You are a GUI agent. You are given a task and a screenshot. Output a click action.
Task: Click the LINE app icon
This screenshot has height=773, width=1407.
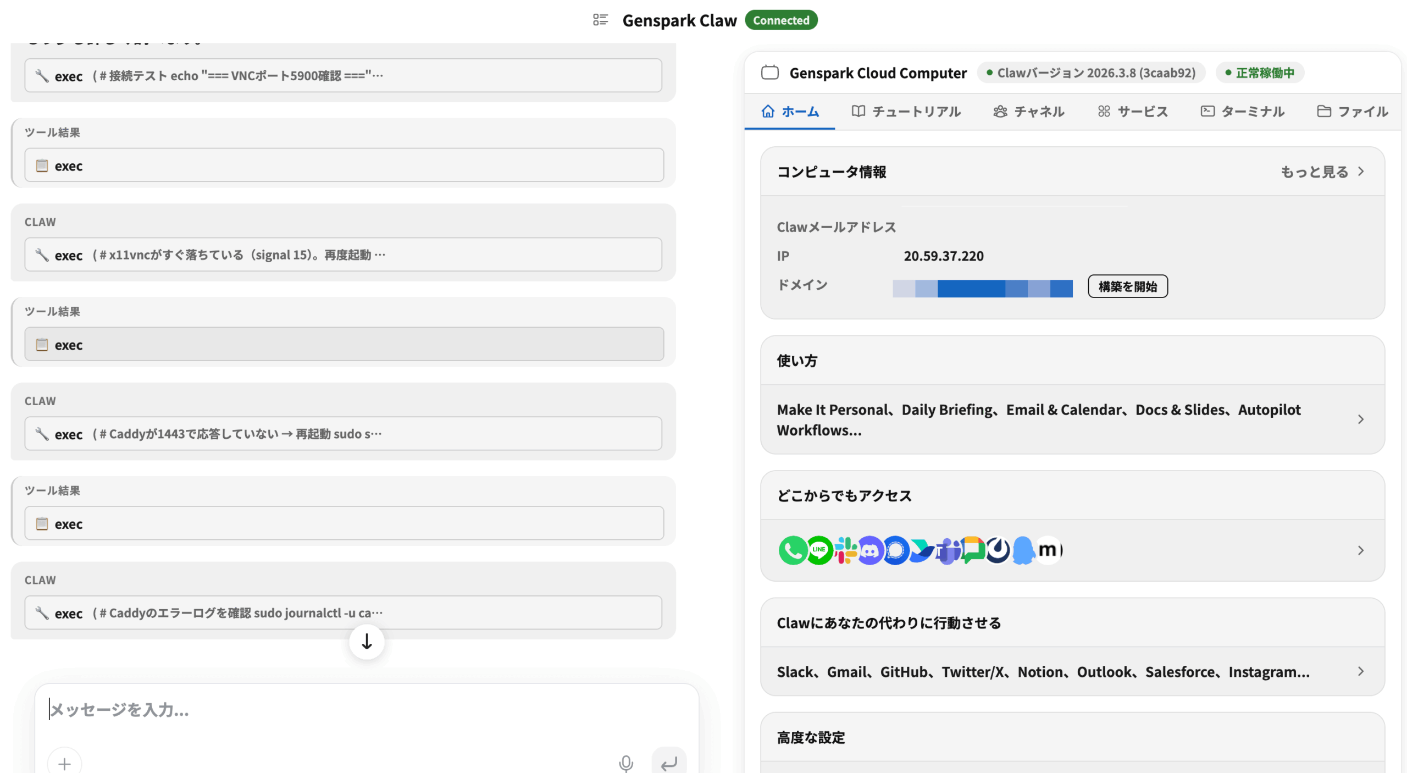coord(819,550)
